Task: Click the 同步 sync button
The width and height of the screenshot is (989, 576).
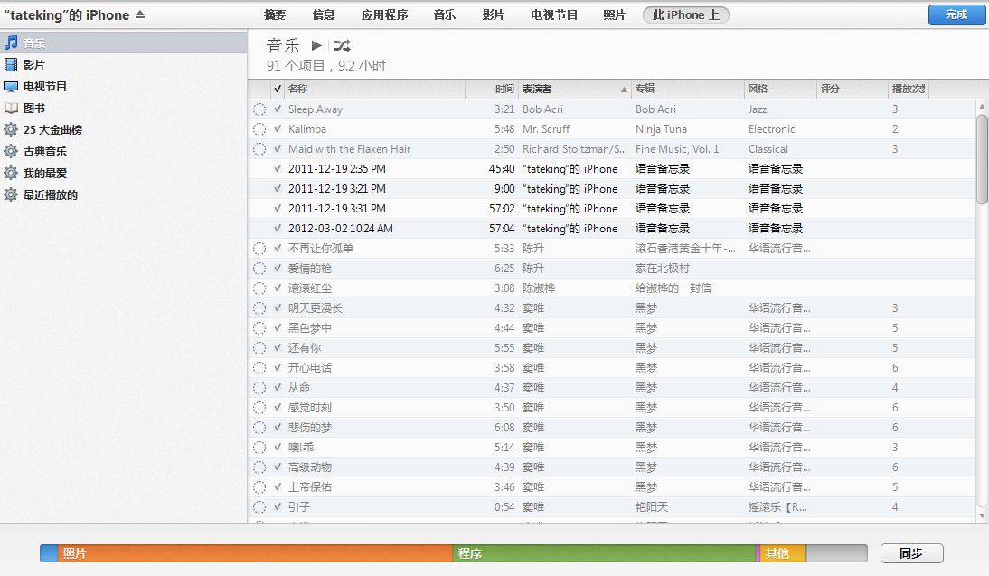Action: pos(911,553)
